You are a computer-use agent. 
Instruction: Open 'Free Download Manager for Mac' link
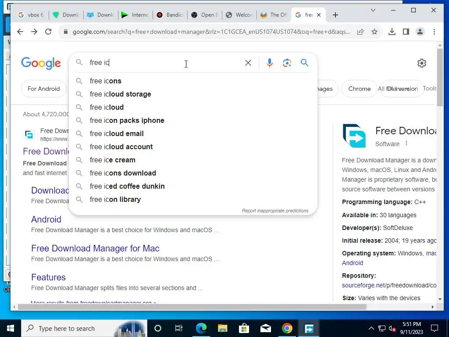click(95, 248)
